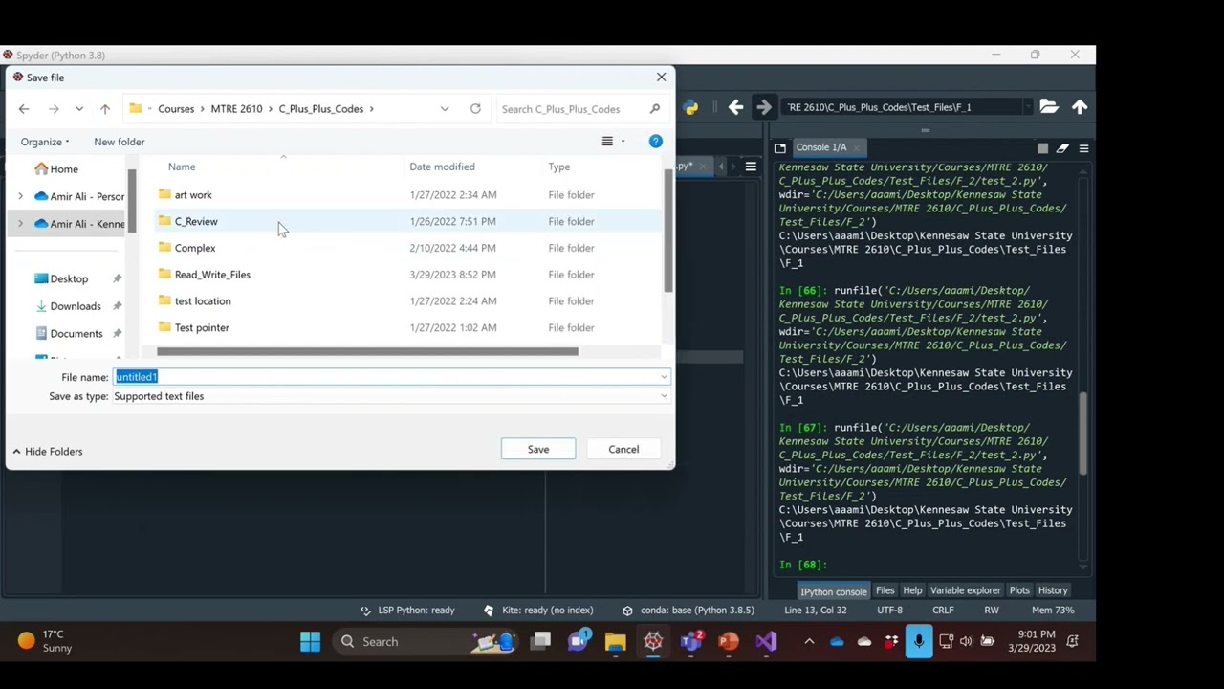Refresh the C_Plus_Plus_Codes folder listing
This screenshot has width=1224, height=689.
(475, 108)
